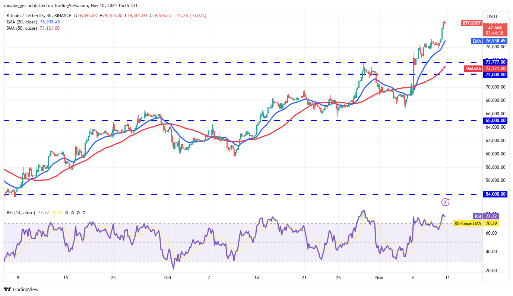
Task: Click the yellow RSI-based MA label
Action: tap(468, 223)
